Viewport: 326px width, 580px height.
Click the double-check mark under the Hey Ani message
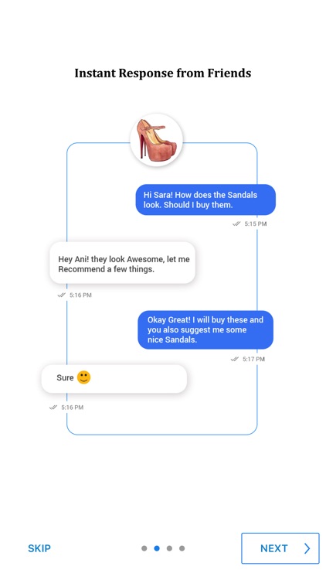[62, 295]
